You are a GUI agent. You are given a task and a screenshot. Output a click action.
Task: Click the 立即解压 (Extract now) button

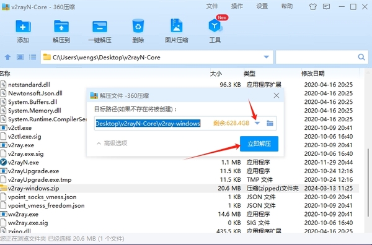(259, 144)
